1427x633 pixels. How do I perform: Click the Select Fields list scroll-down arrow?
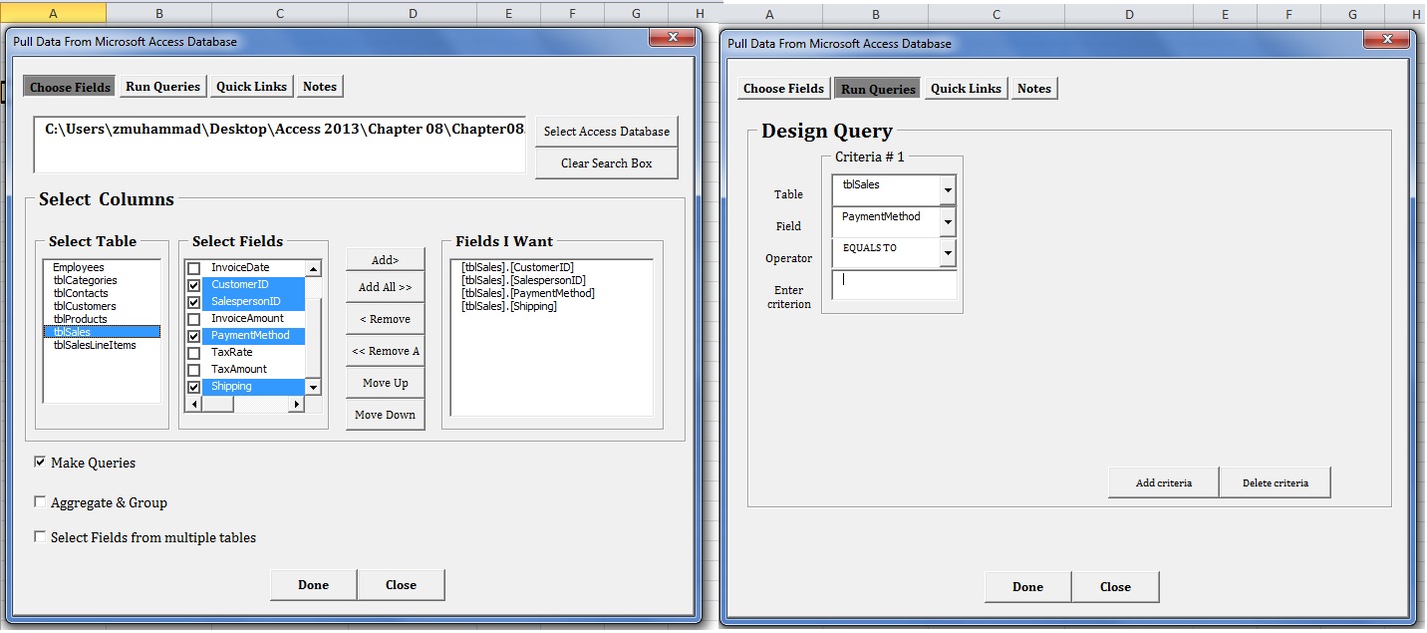tap(313, 387)
